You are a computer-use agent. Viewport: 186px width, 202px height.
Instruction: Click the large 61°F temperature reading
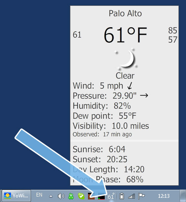click(125, 35)
